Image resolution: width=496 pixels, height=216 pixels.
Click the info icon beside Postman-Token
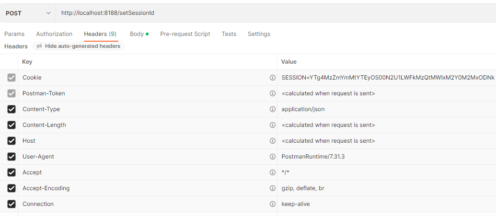click(273, 93)
